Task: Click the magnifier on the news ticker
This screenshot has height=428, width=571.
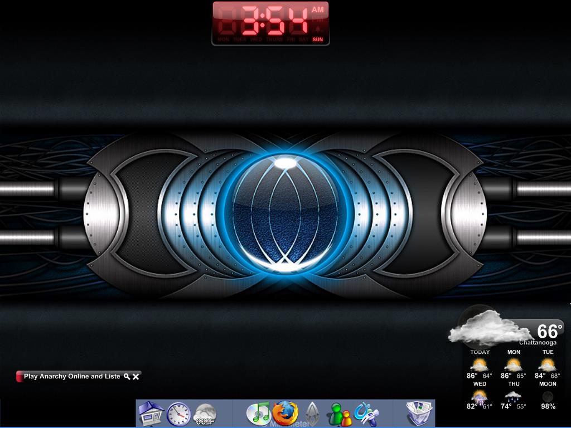Action: point(127,377)
